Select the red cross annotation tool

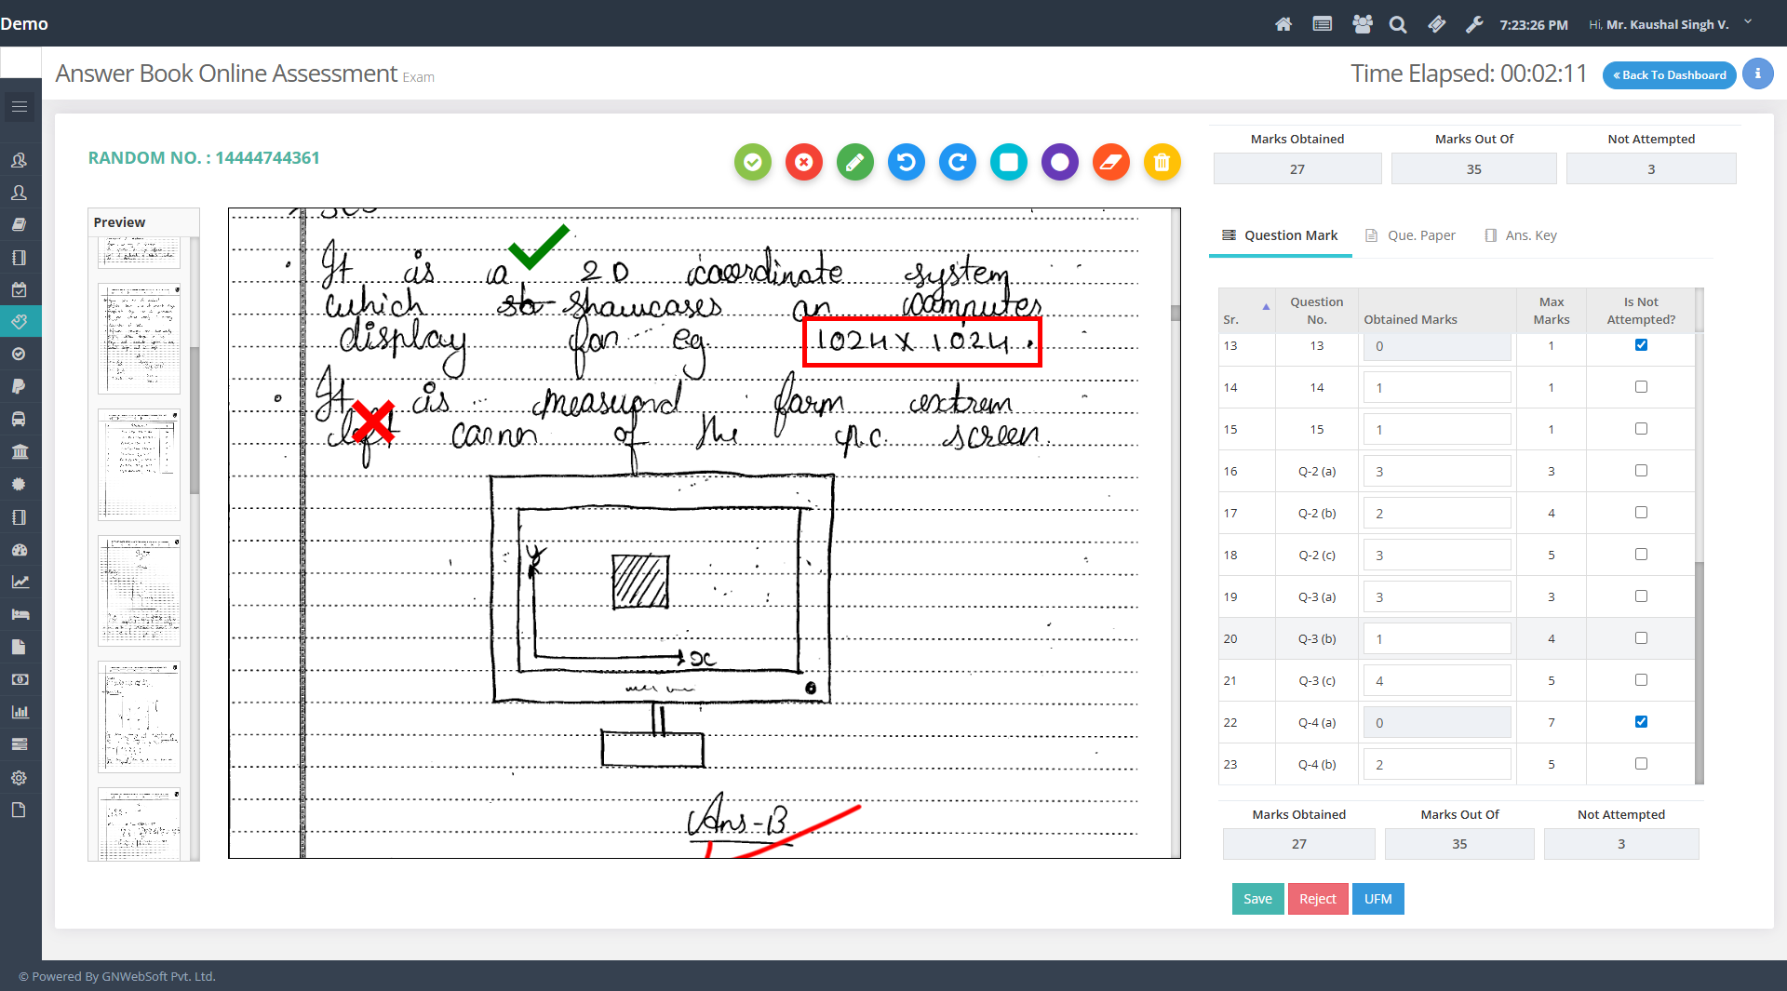click(x=803, y=162)
